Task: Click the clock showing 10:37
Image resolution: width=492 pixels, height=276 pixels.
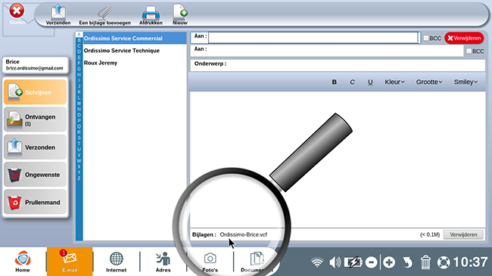Action: tap(470, 262)
